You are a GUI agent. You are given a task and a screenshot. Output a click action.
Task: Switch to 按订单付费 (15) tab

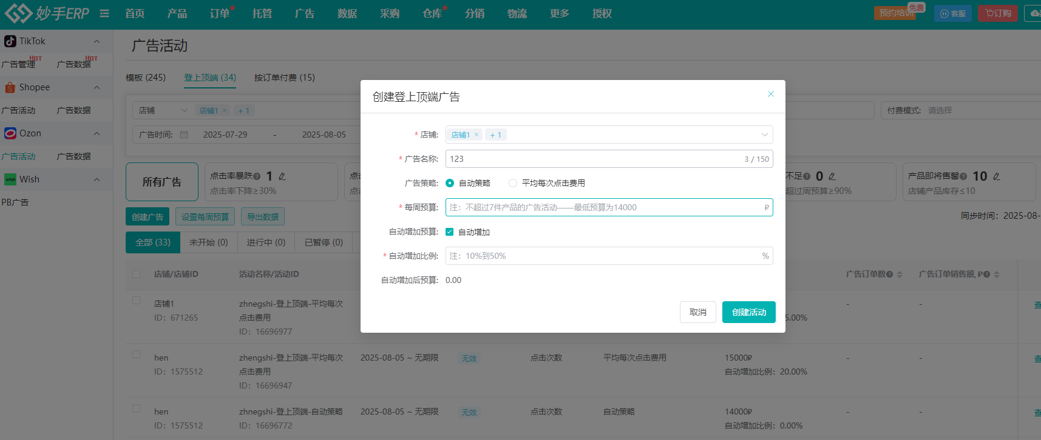(284, 78)
